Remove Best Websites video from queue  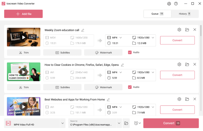(195, 99)
